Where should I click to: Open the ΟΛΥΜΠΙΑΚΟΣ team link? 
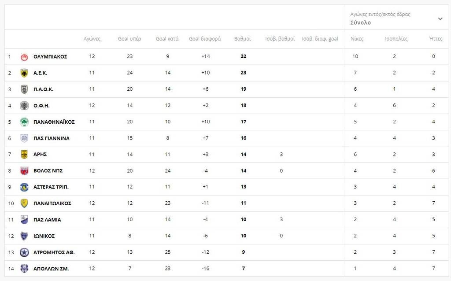click(x=50, y=57)
